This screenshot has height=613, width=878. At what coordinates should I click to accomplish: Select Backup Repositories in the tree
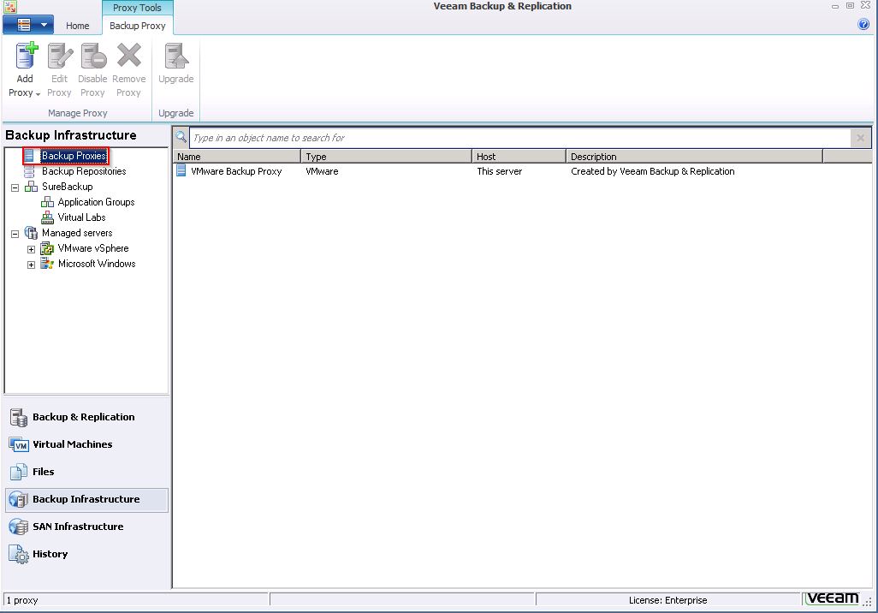(x=84, y=171)
